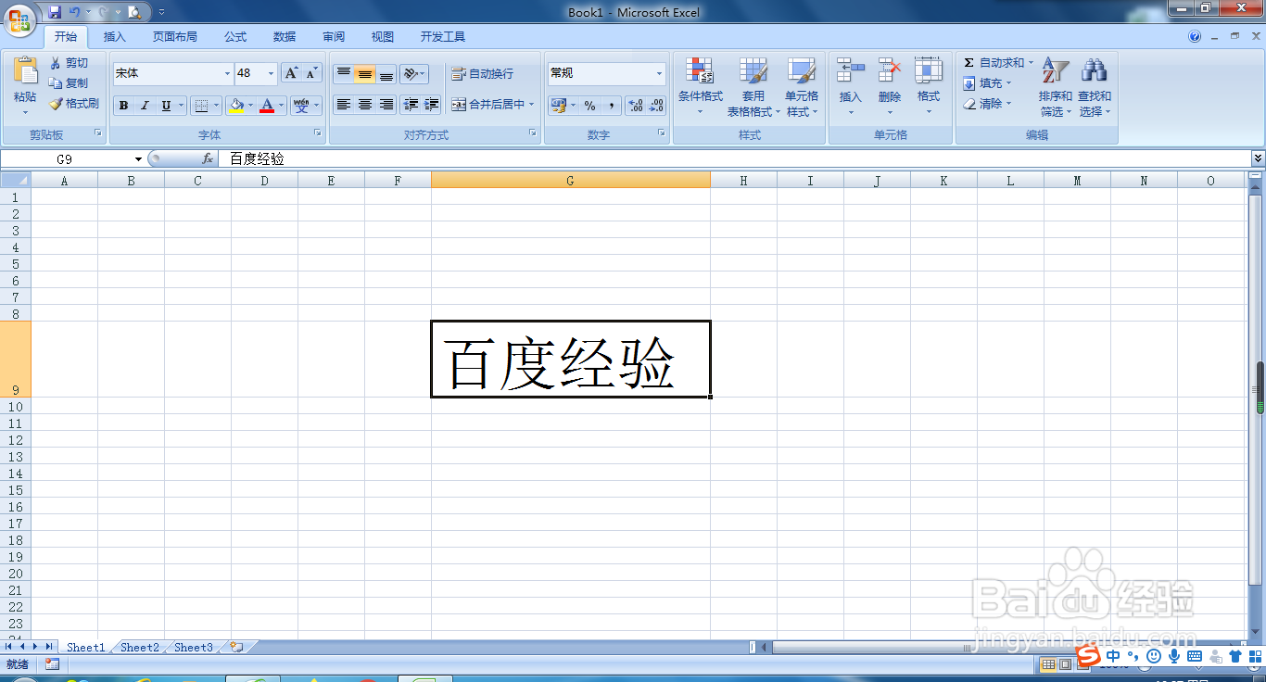
Task: Open 查找和选择 binoculars
Action: coord(1095,86)
